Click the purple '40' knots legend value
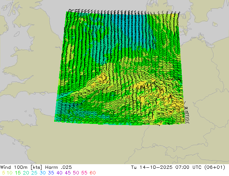This screenshot has width=229, height=176. [59, 173]
